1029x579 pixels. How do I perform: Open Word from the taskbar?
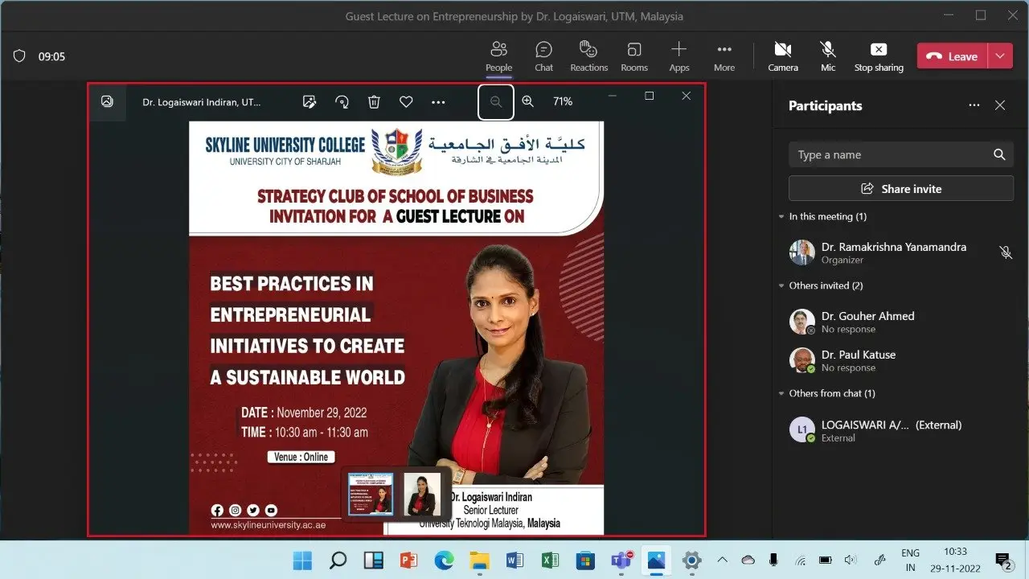pyautogui.click(x=515, y=560)
